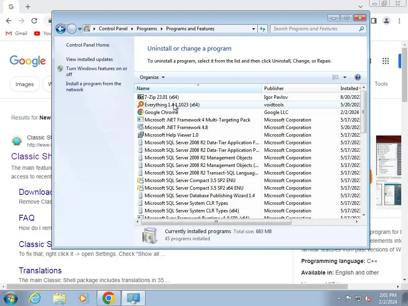Launch Internet Explorer from the taskbar
Viewport: 408px width, 306px height.
(35, 298)
